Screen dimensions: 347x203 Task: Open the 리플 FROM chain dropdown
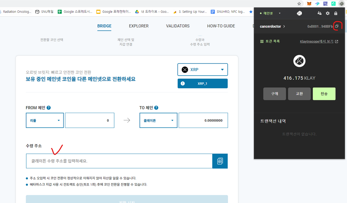[x=45, y=120]
